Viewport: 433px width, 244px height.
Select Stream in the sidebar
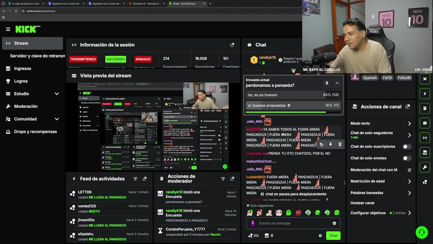32,43
